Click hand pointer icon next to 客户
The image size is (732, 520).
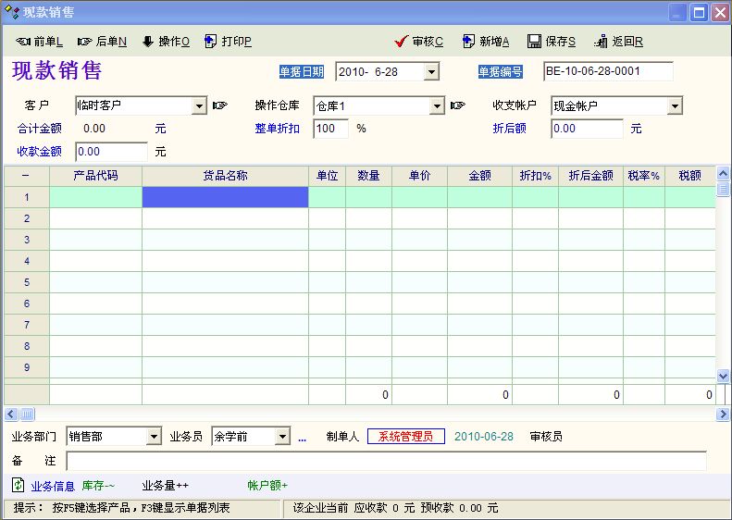click(220, 105)
